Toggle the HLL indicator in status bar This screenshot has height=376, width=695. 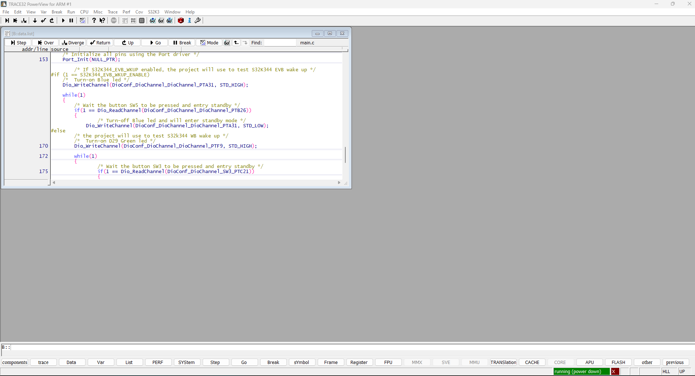coord(667,371)
